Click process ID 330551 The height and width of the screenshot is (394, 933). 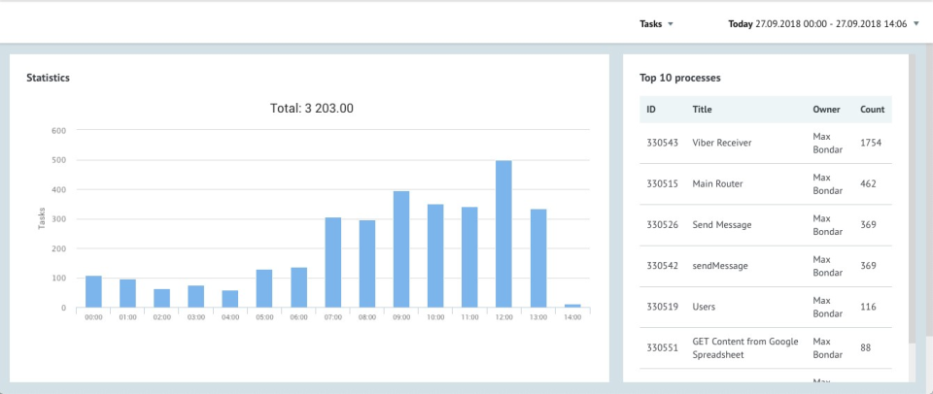pos(662,347)
